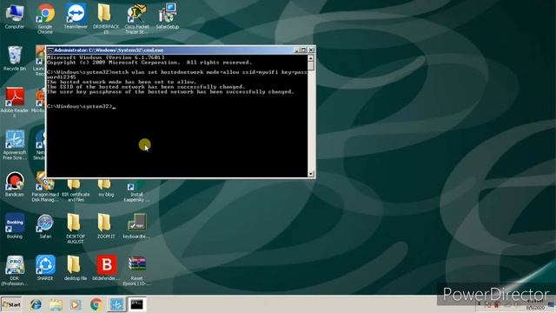Launch the Bandicam desktop shortcut
Viewport: 556px width, 313px height.
[15, 184]
